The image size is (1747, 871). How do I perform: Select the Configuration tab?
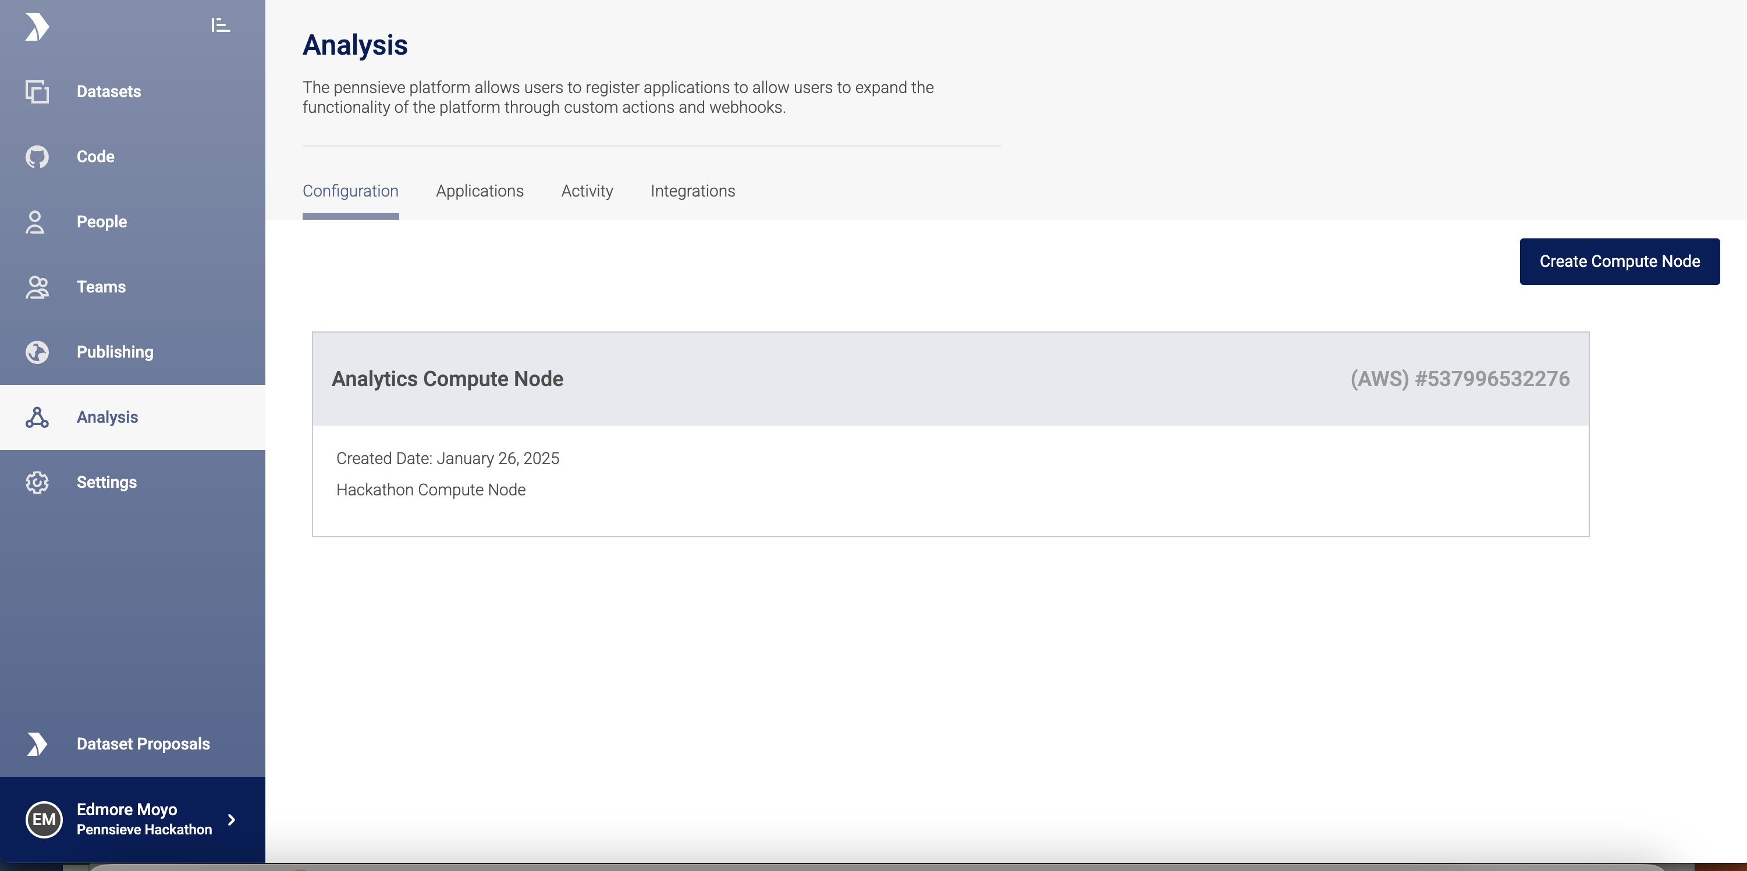coord(350,191)
